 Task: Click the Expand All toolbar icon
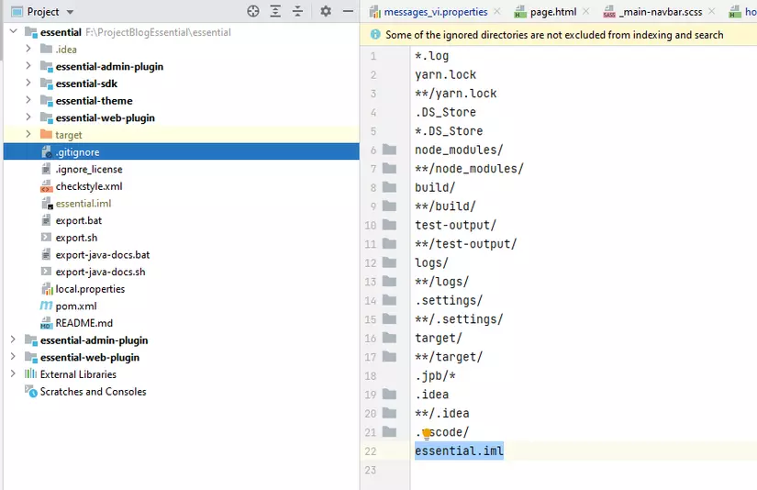[275, 11]
